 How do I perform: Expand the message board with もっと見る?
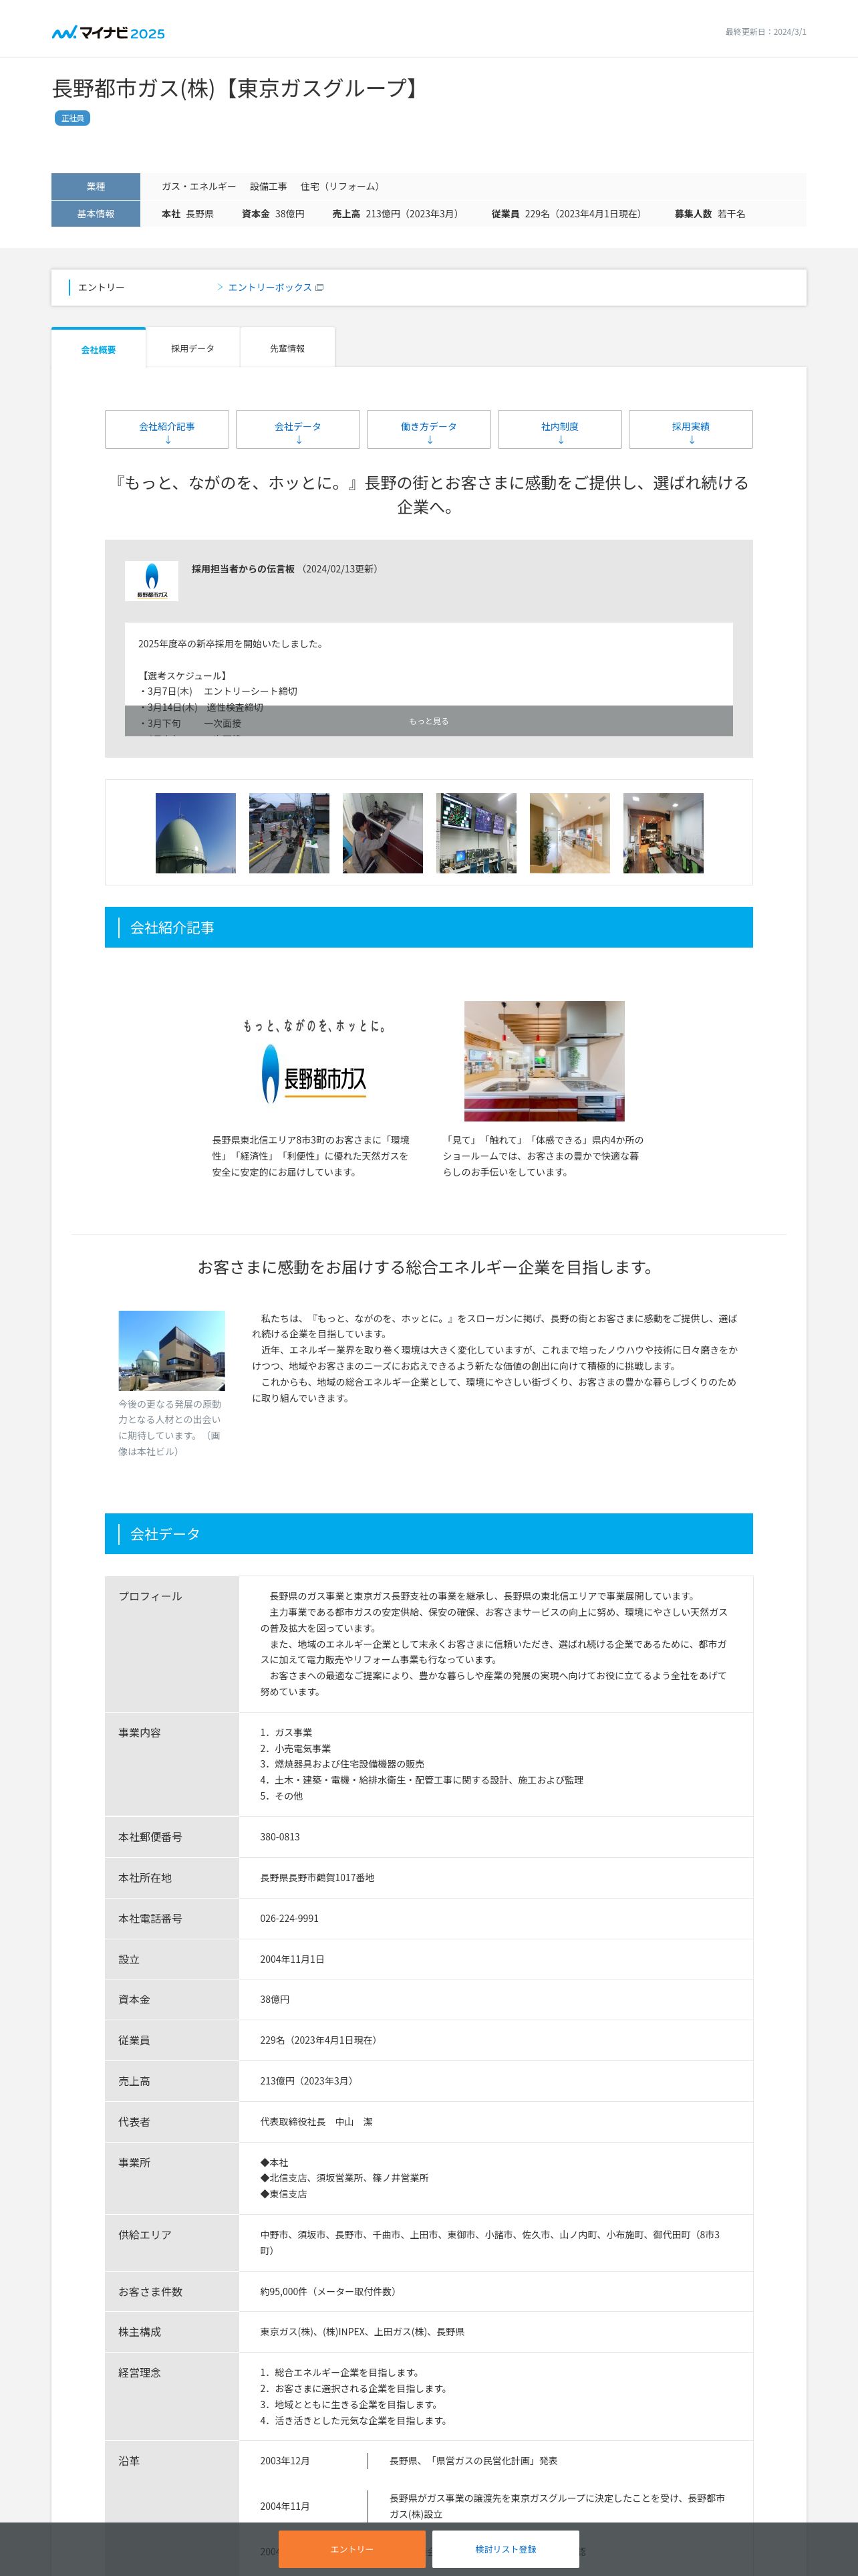[x=428, y=721]
